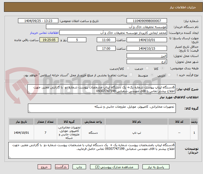Click the price validity date 1404/10/15 field
The image size is (203, 174).
point(147,48)
